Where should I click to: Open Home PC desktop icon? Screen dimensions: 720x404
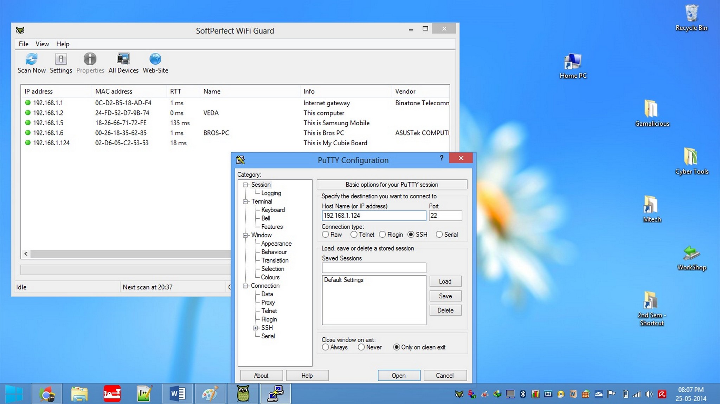[x=573, y=66]
